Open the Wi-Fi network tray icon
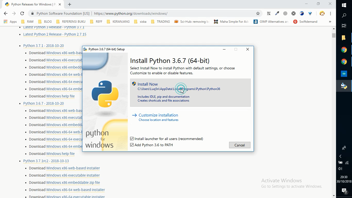The height and width of the screenshot is (198, 352). (347, 163)
